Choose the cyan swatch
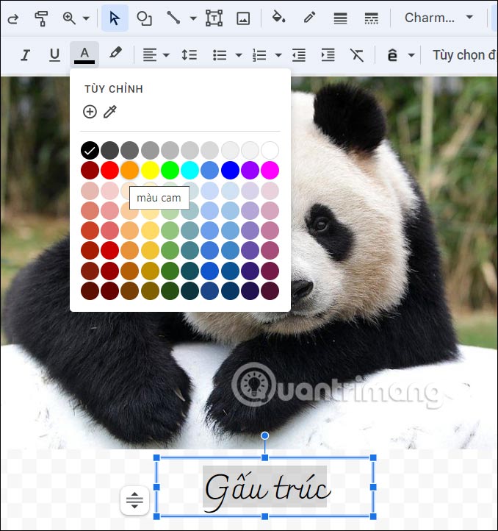 click(190, 170)
